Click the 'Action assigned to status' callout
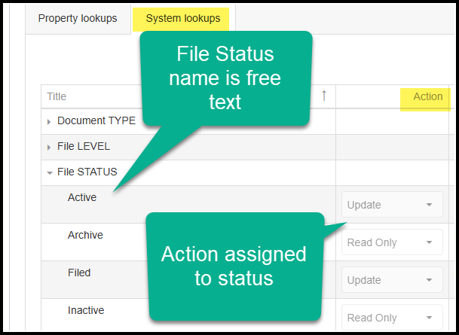The height and width of the screenshot is (335, 459). (x=234, y=265)
